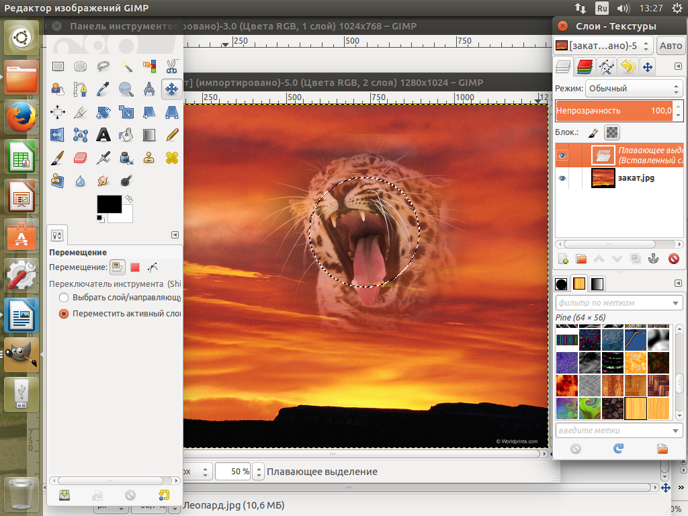Screen dimensions: 688x516
Task: Select the Zoom magnifier tool
Action: coord(126,89)
